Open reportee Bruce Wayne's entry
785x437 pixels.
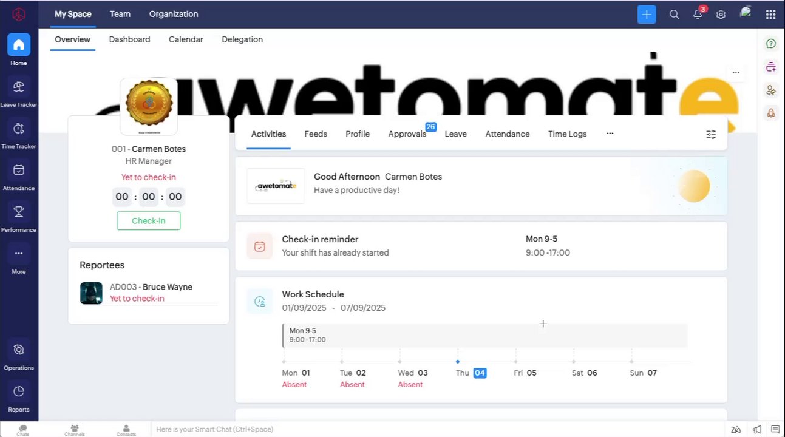[x=149, y=293]
